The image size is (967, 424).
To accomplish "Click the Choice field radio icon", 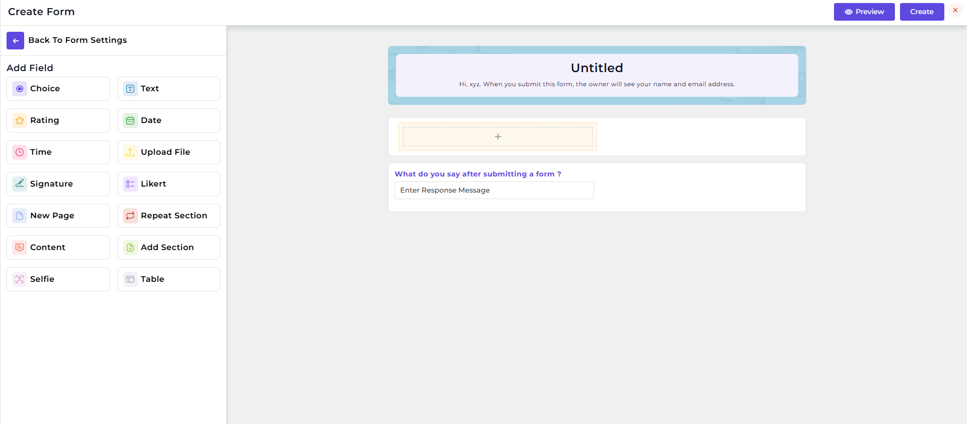I will click(x=20, y=89).
